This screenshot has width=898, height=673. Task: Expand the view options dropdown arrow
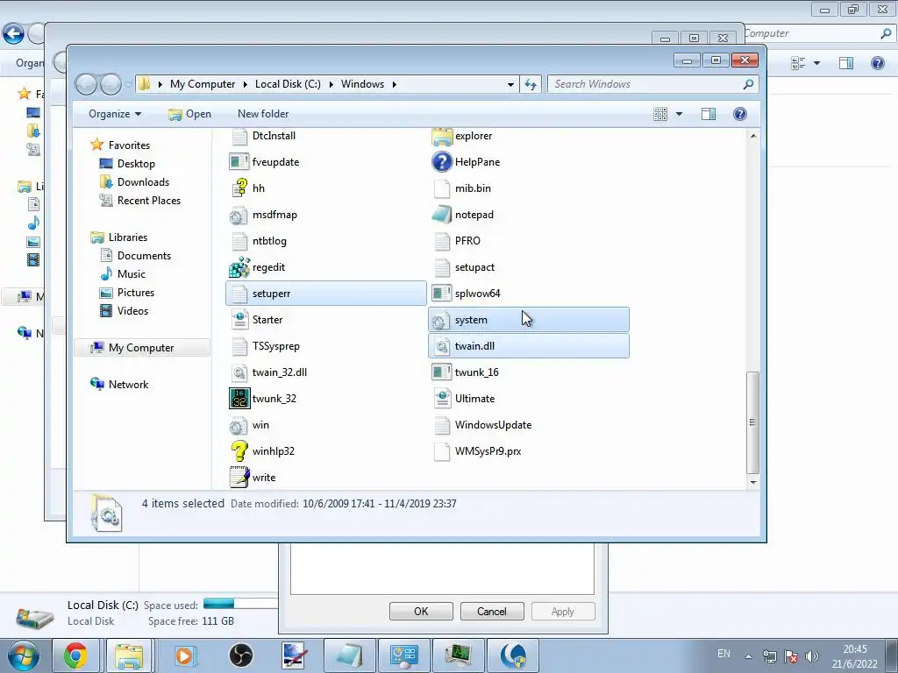pyautogui.click(x=680, y=114)
